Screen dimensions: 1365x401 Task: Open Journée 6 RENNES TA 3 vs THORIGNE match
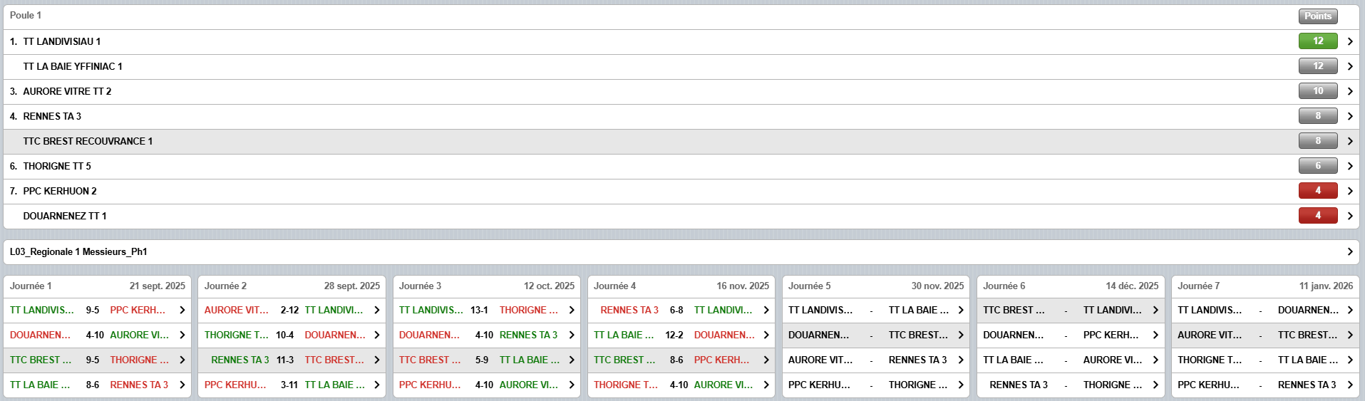[x=1069, y=385]
